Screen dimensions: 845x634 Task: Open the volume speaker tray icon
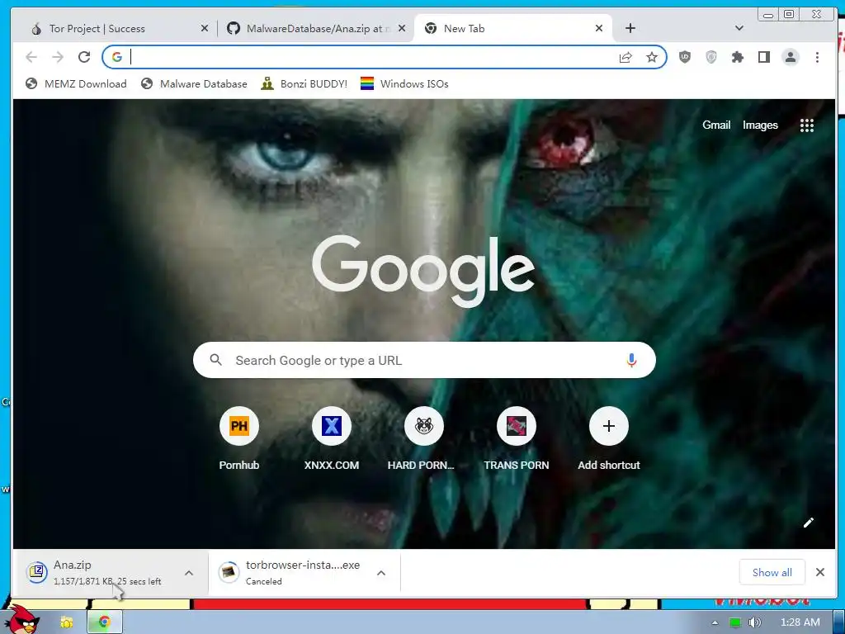coord(754,622)
